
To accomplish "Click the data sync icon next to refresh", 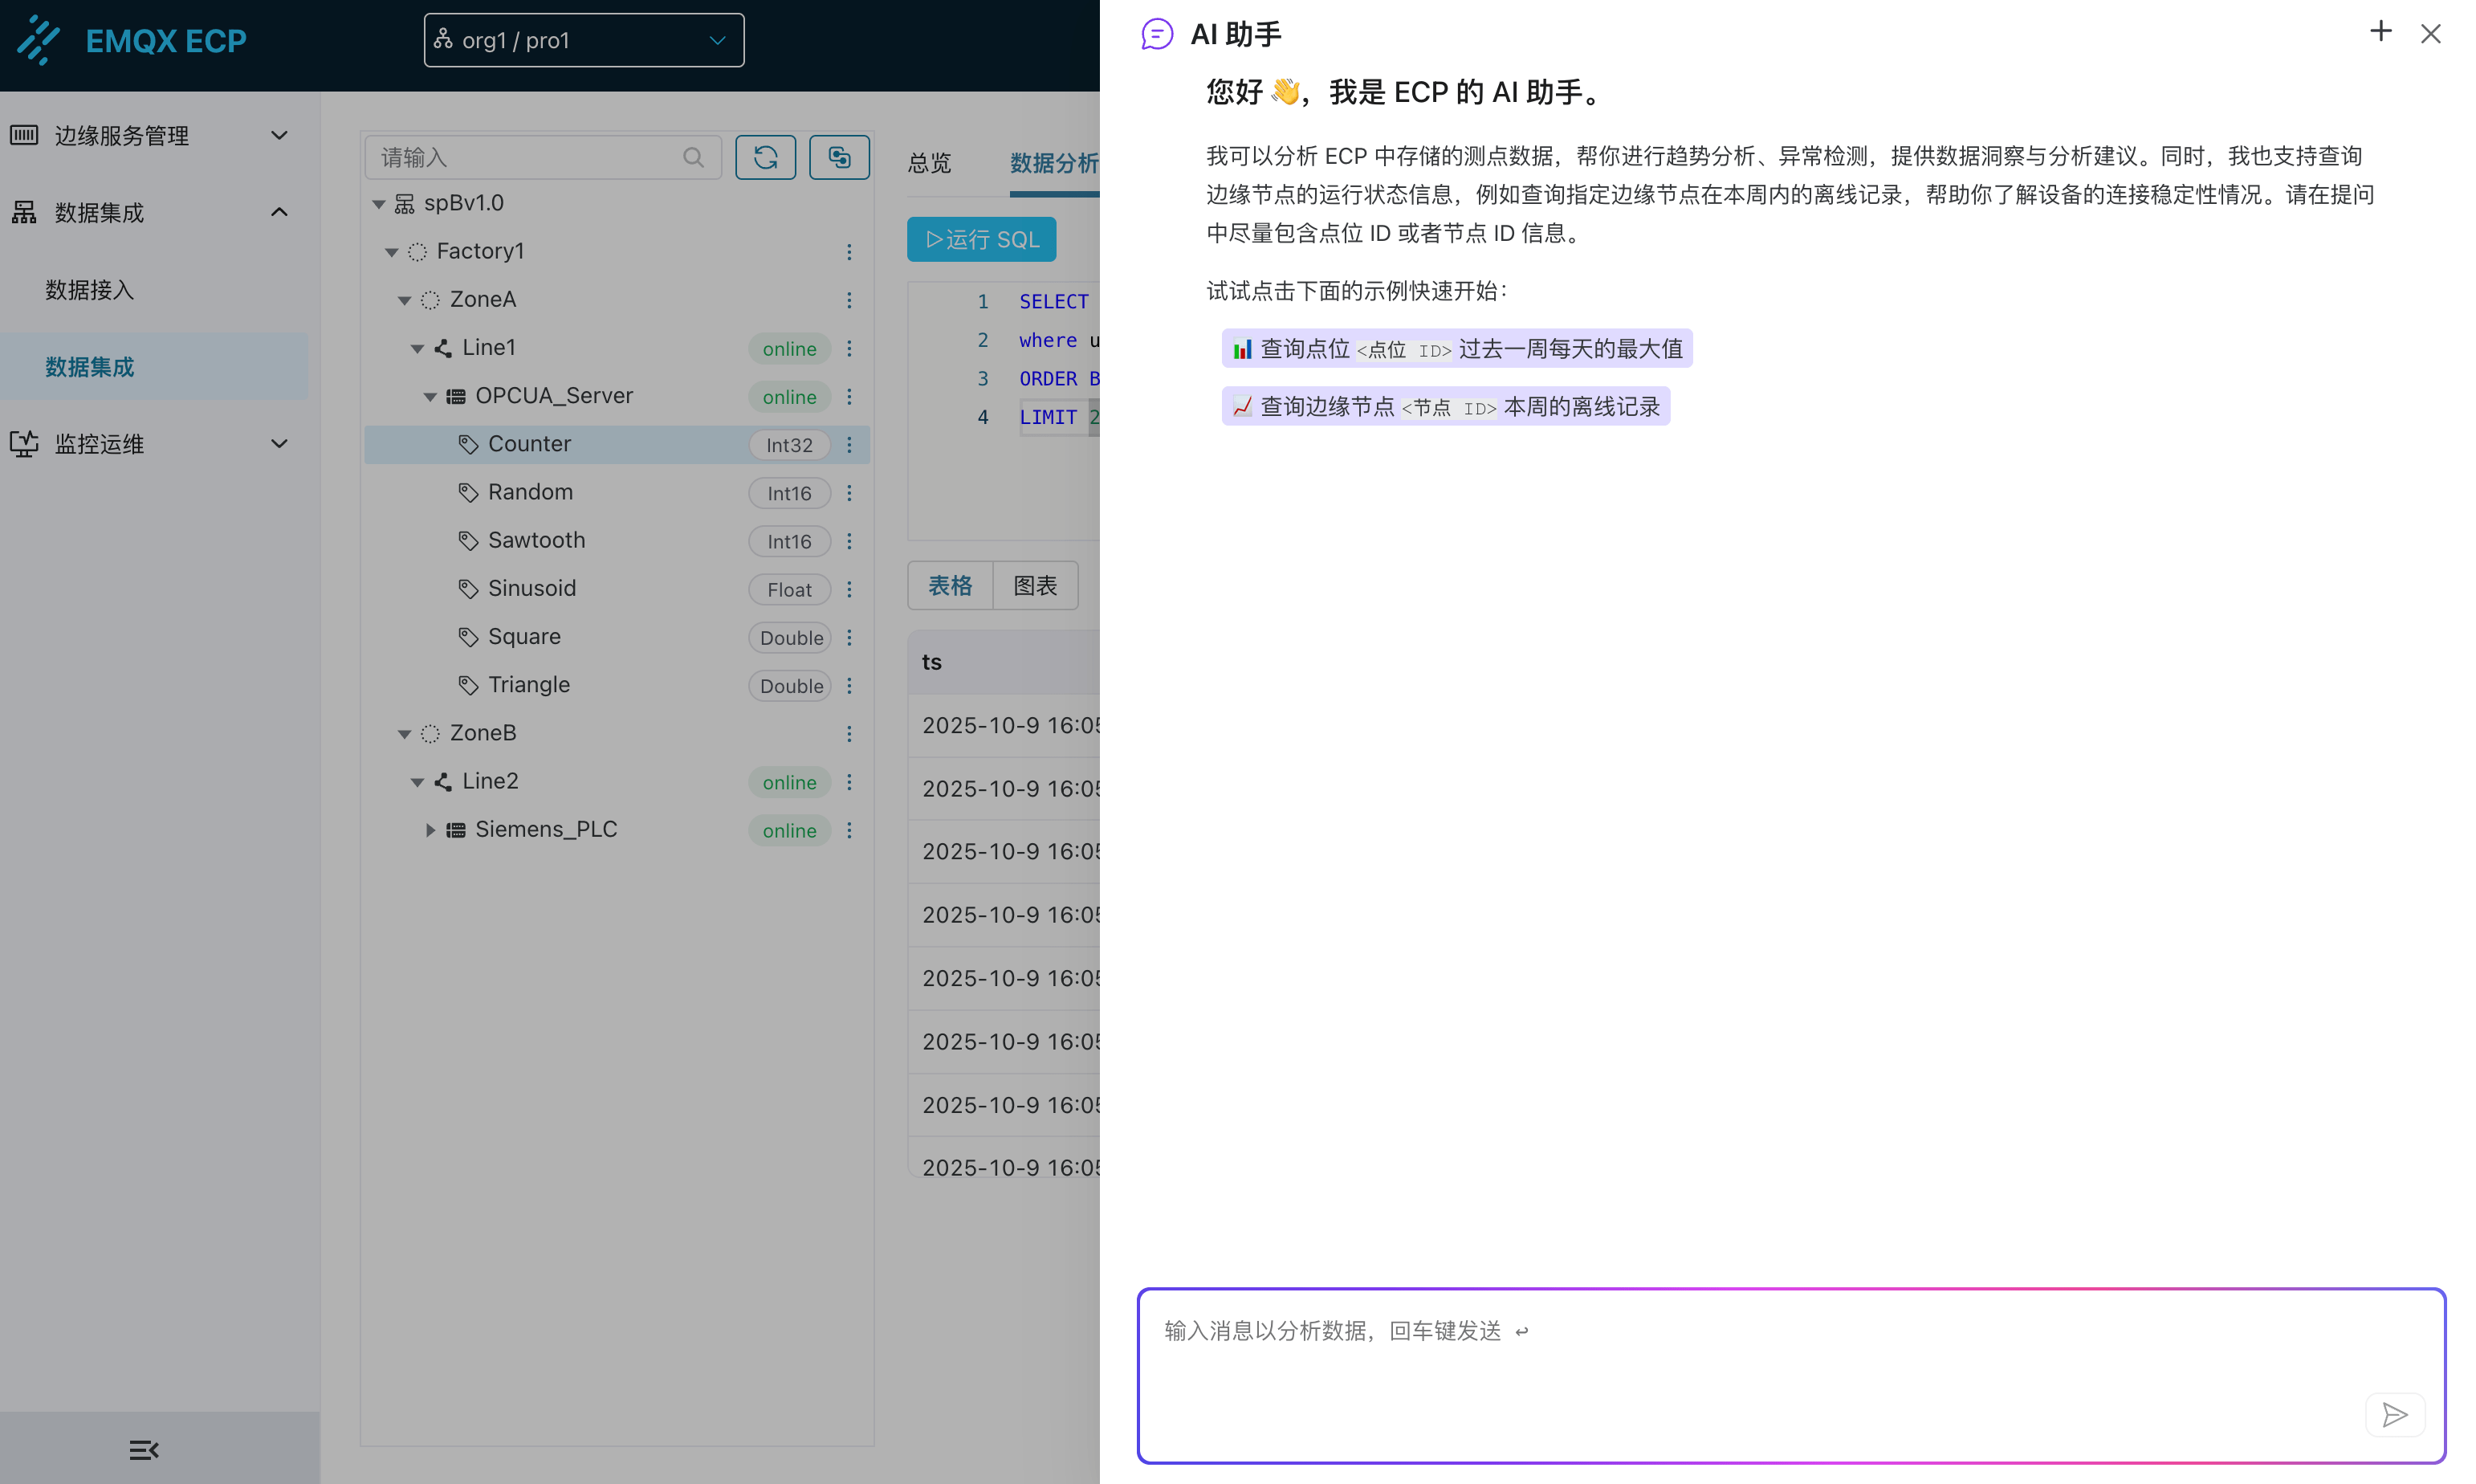I will (839, 157).
